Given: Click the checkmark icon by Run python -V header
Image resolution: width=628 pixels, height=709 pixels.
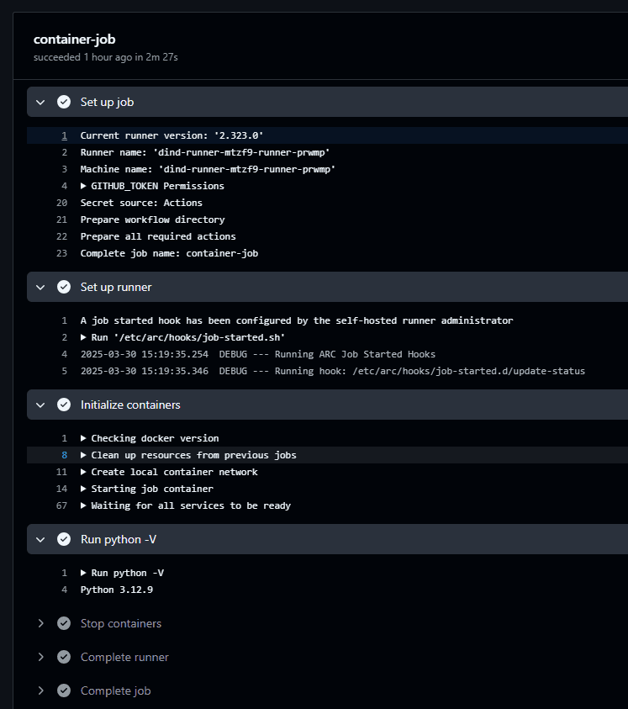Looking at the screenshot, I should [64, 539].
